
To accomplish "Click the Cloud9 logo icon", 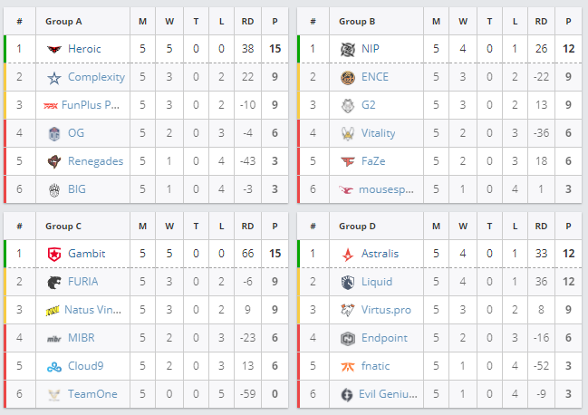I will pos(54,366).
